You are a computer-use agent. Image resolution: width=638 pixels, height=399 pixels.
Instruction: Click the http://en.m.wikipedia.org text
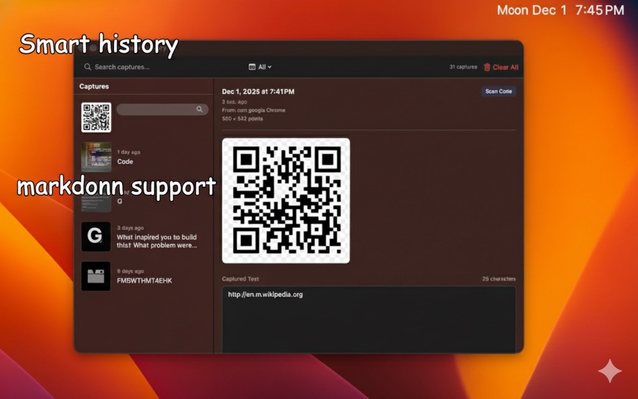[x=265, y=294]
